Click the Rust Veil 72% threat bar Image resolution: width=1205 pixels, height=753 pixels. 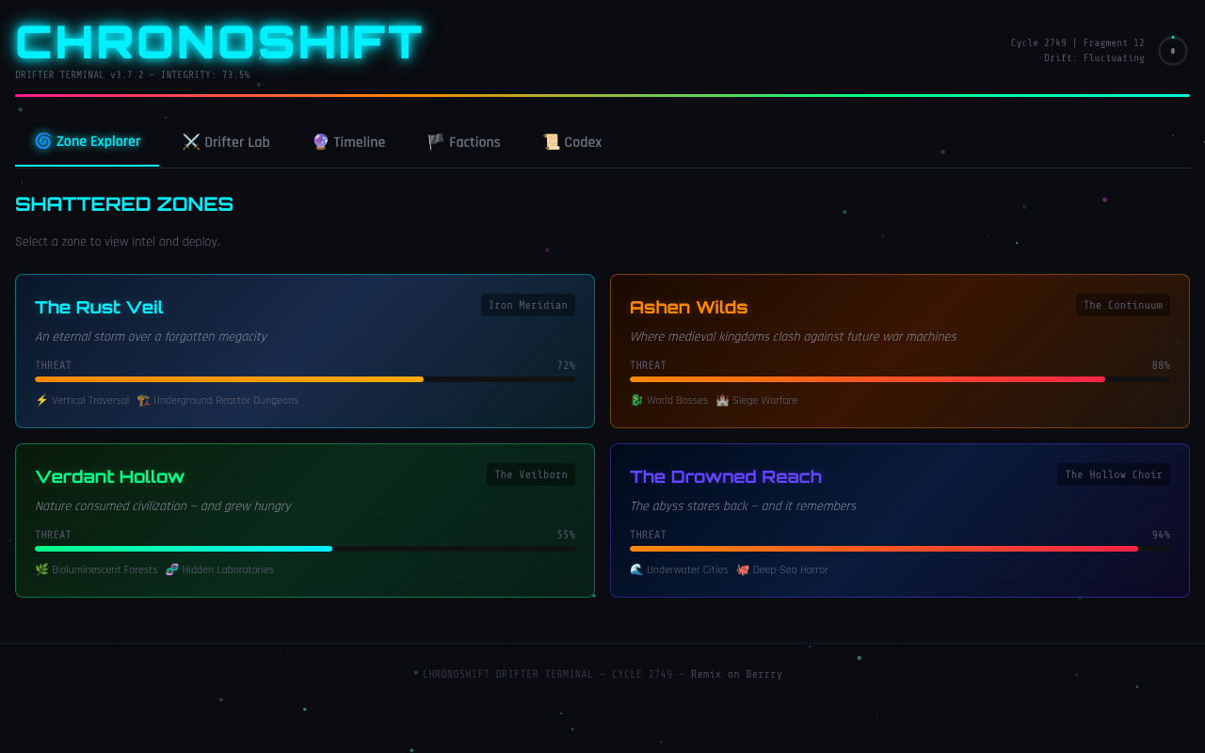305,379
